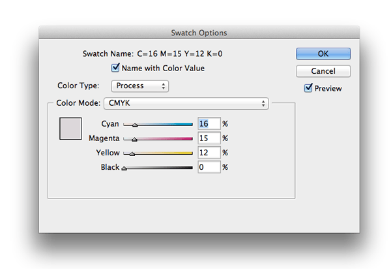Click the Cancel button
The image size is (391, 269).
click(323, 71)
